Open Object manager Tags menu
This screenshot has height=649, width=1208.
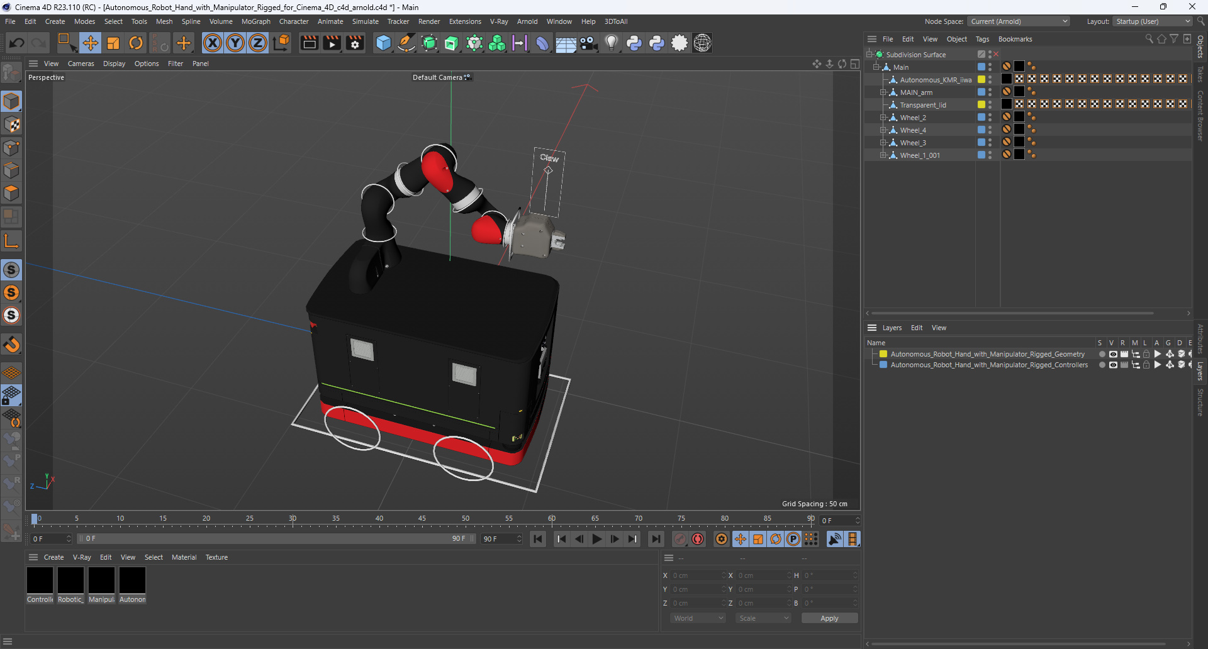(982, 39)
